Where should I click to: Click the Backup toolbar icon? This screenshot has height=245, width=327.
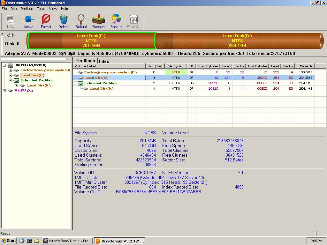pos(116,21)
